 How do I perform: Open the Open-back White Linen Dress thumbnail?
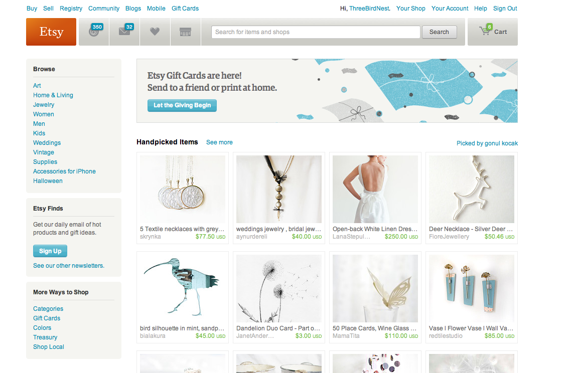pos(375,189)
